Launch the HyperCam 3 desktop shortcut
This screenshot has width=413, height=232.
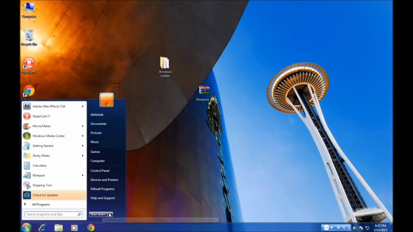pos(29,65)
